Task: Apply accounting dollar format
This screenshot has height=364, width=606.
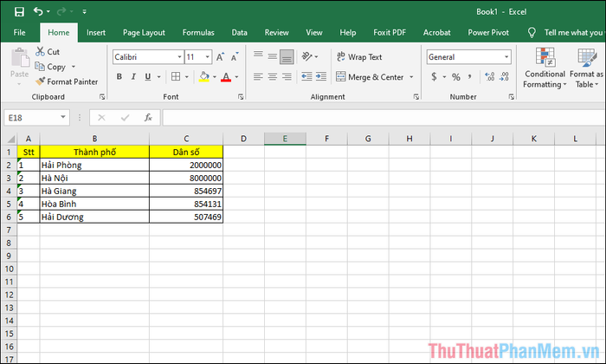Action: pos(434,76)
